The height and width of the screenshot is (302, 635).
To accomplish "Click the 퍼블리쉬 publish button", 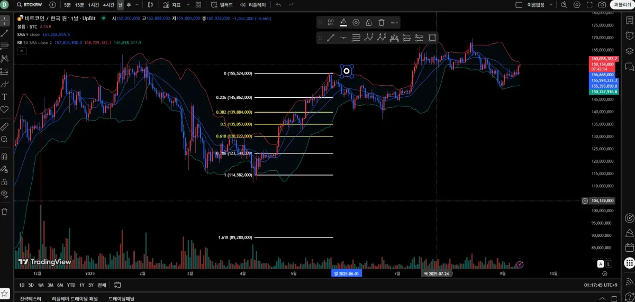I will pos(622,5).
